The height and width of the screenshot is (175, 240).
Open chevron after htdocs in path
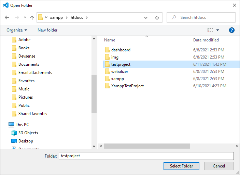[87, 17]
